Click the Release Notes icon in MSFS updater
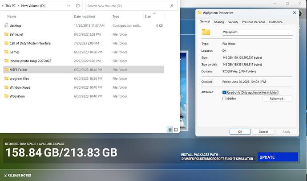This screenshot has height=181, width=307. coord(5,175)
